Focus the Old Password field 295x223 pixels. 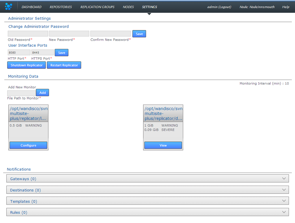coord(28,34)
